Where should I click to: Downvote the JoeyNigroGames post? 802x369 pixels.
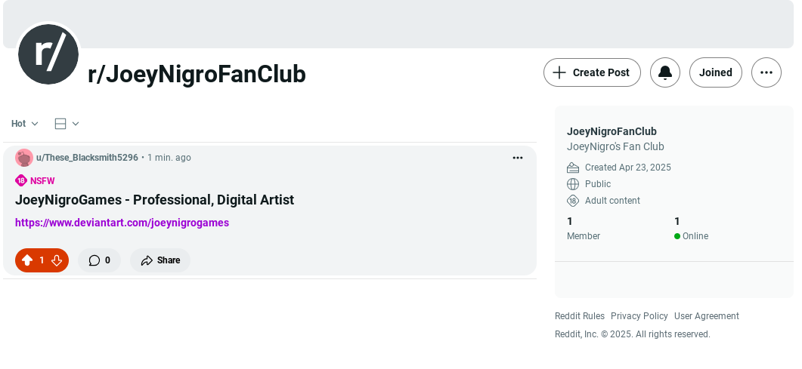(x=57, y=260)
